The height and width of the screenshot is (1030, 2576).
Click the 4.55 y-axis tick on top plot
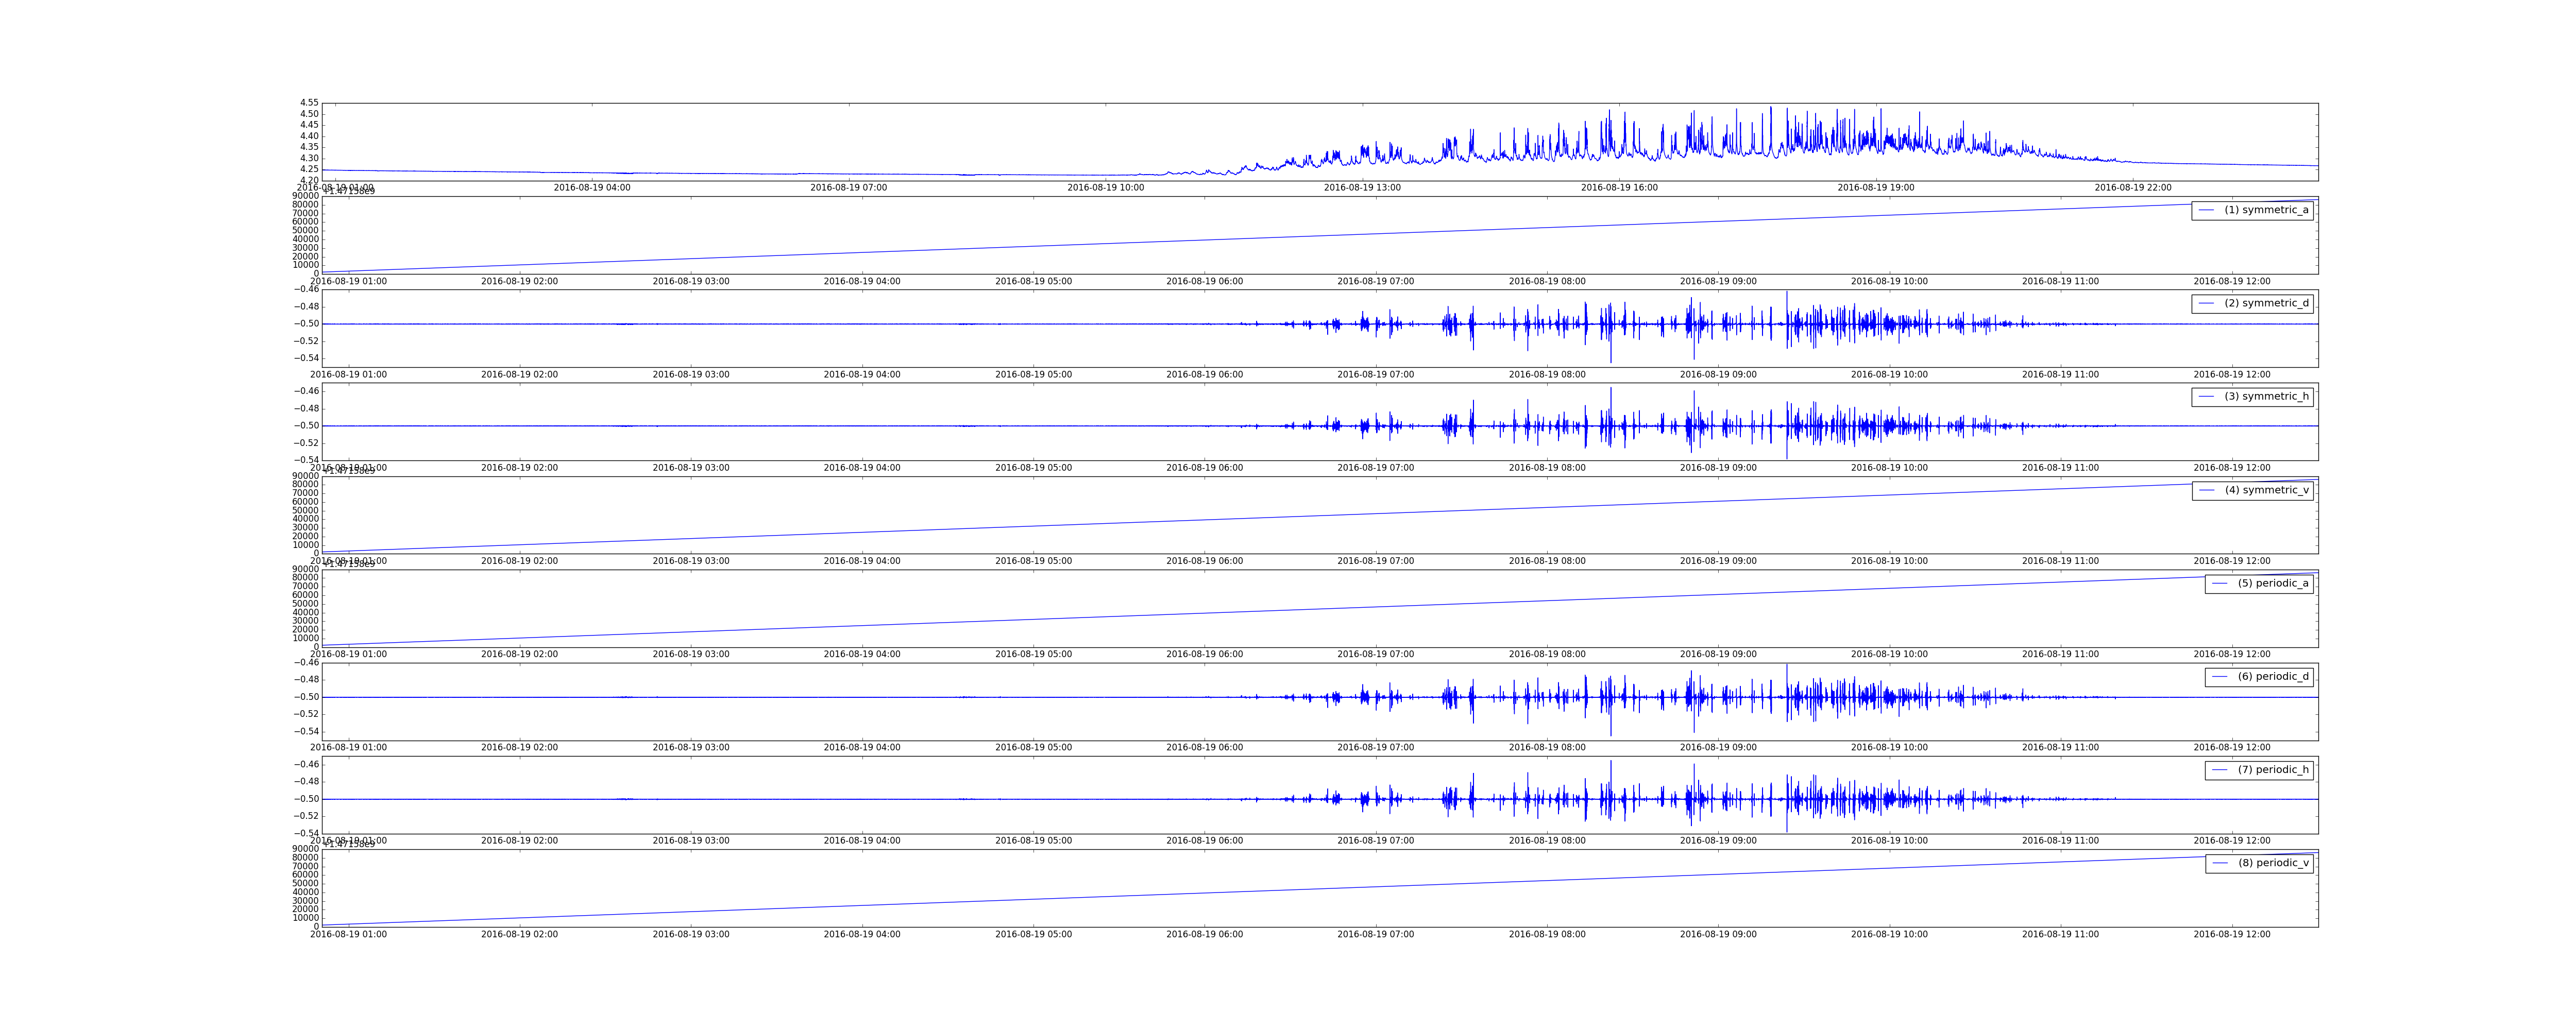(x=309, y=103)
